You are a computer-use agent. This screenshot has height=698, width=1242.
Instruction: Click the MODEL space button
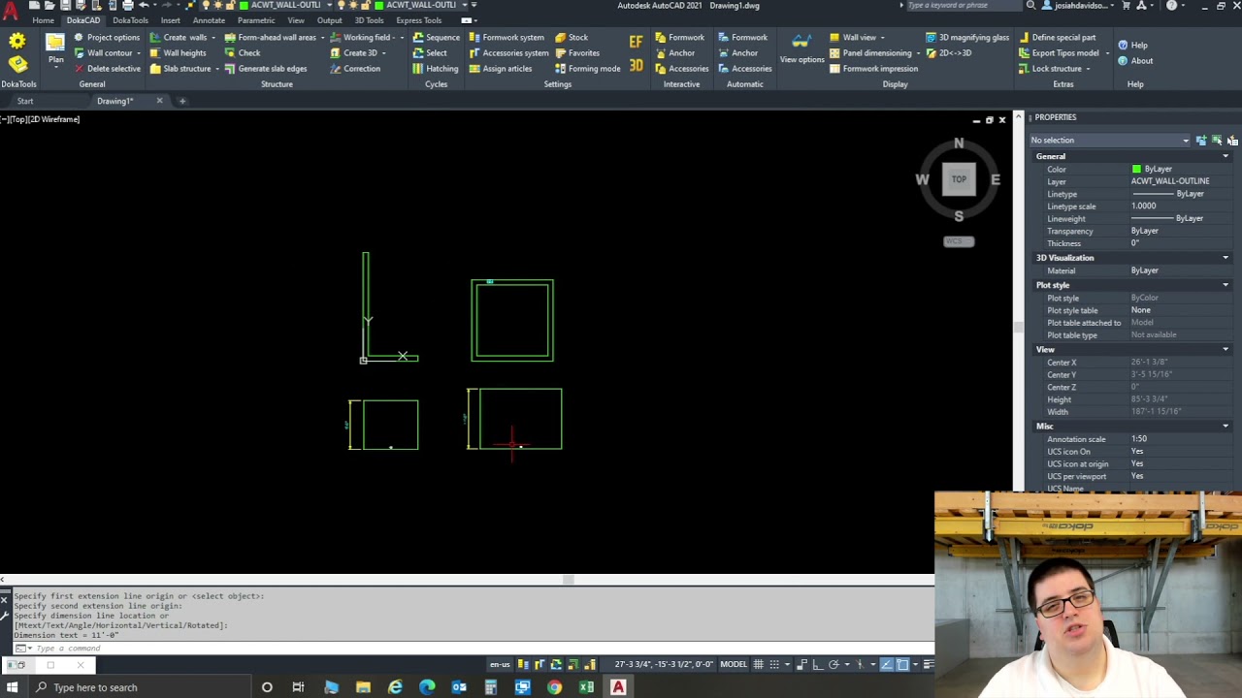tap(734, 664)
